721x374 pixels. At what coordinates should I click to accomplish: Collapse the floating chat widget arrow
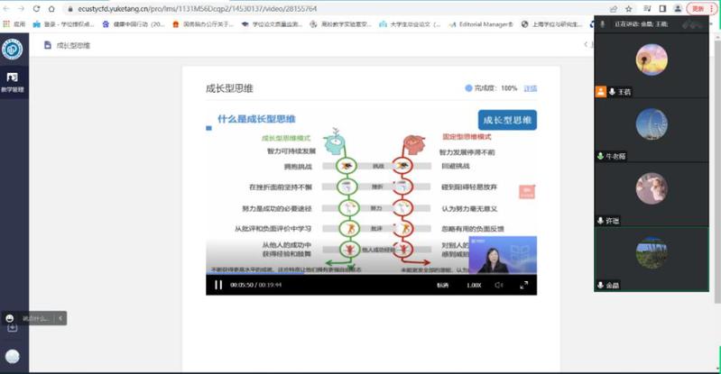click(x=60, y=317)
